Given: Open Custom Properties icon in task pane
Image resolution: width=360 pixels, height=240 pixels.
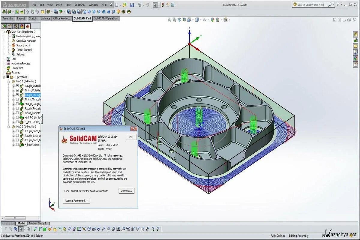Looking at the screenshot, I should (x=356, y=64).
